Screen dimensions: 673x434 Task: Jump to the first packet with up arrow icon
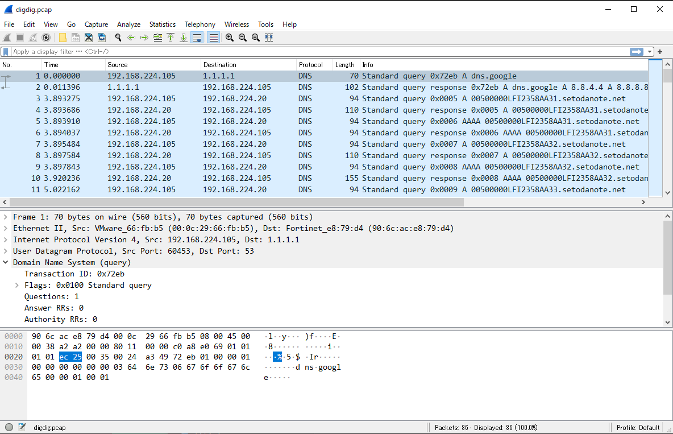tap(171, 38)
